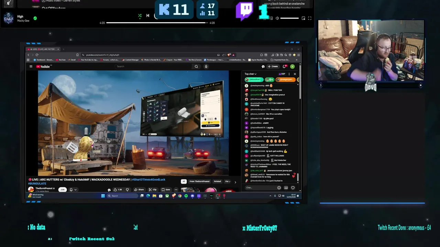Image resolution: width=440 pixels, height=247 pixels.
Task: Click the #BUNGULATE hashtag link
Action: (37, 184)
